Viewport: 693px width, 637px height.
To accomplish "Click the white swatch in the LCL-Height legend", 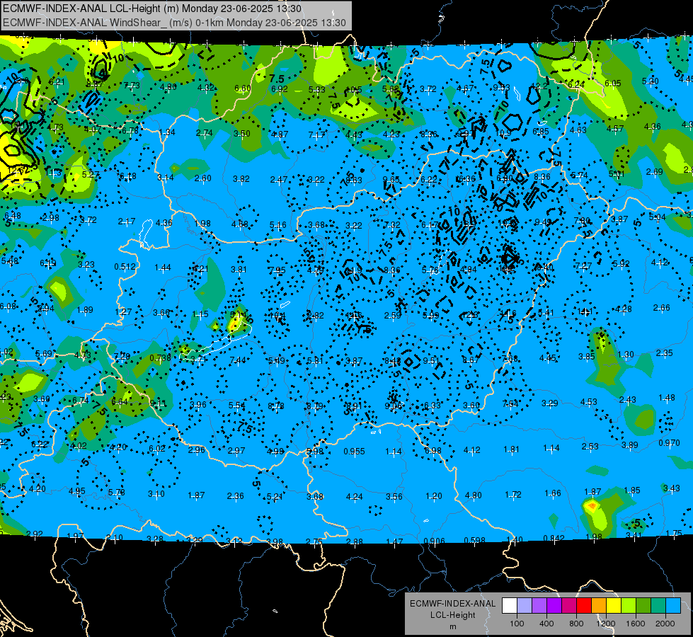I will click(510, 606).
